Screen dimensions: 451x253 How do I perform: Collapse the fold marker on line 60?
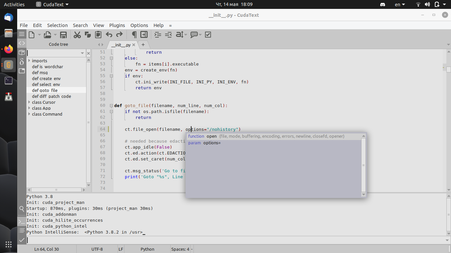click(111, 105)
